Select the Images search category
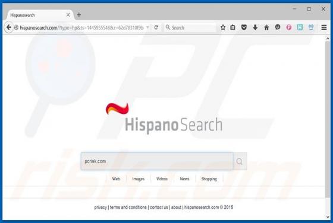 138,179
